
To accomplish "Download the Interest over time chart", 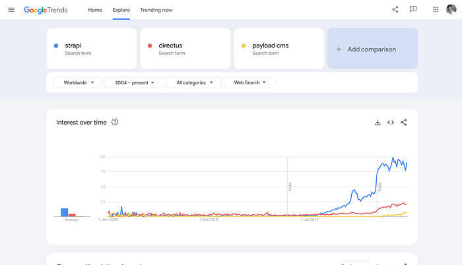I will coord(378,122).
